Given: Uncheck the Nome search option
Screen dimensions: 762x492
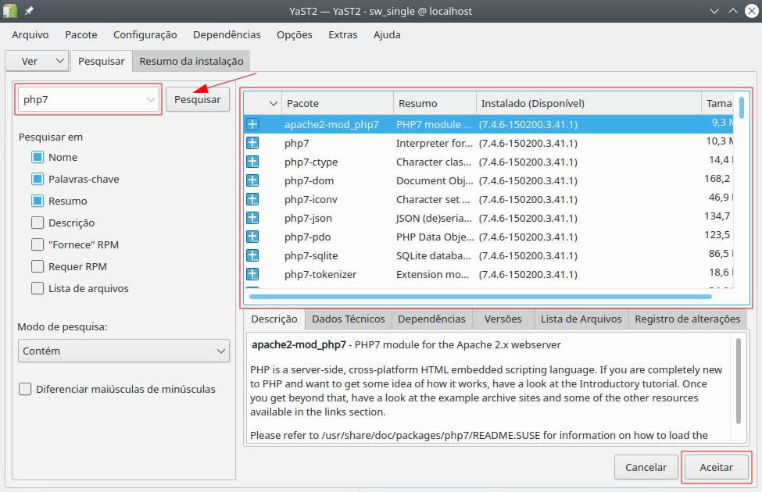Looking at the screenshot, I should tap(38, 157).
